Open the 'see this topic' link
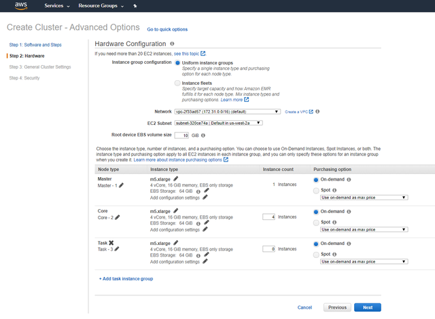This screenshot has width=435, height=319. pyautogui.click(x=186, y=54)
